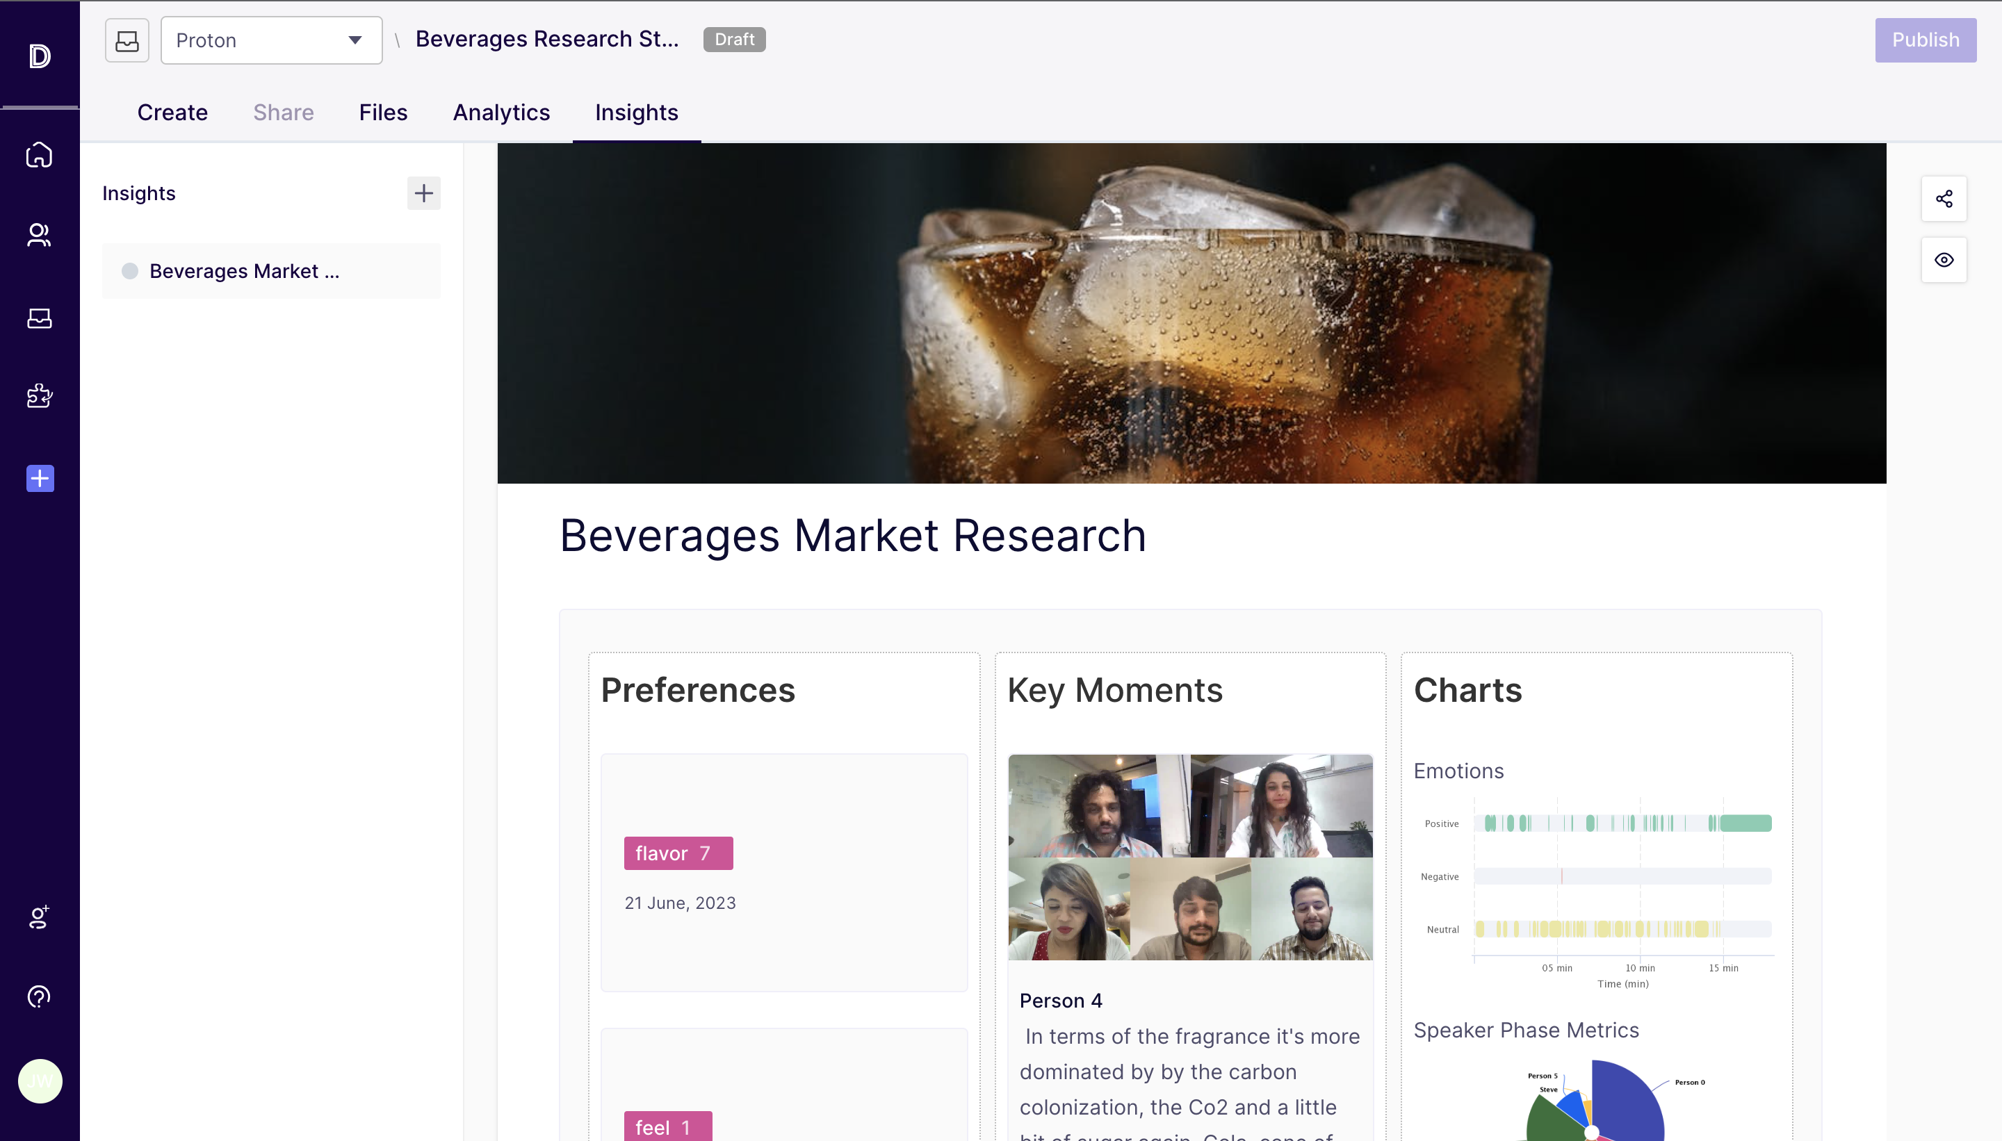Open the puzzle integrations icon in sidebar
2002x1141 pixels.
(x=39, y=396)
